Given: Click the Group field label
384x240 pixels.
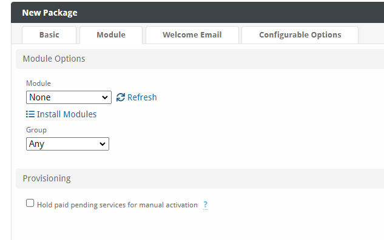Looking at the screenshot, I should (36, 130).
